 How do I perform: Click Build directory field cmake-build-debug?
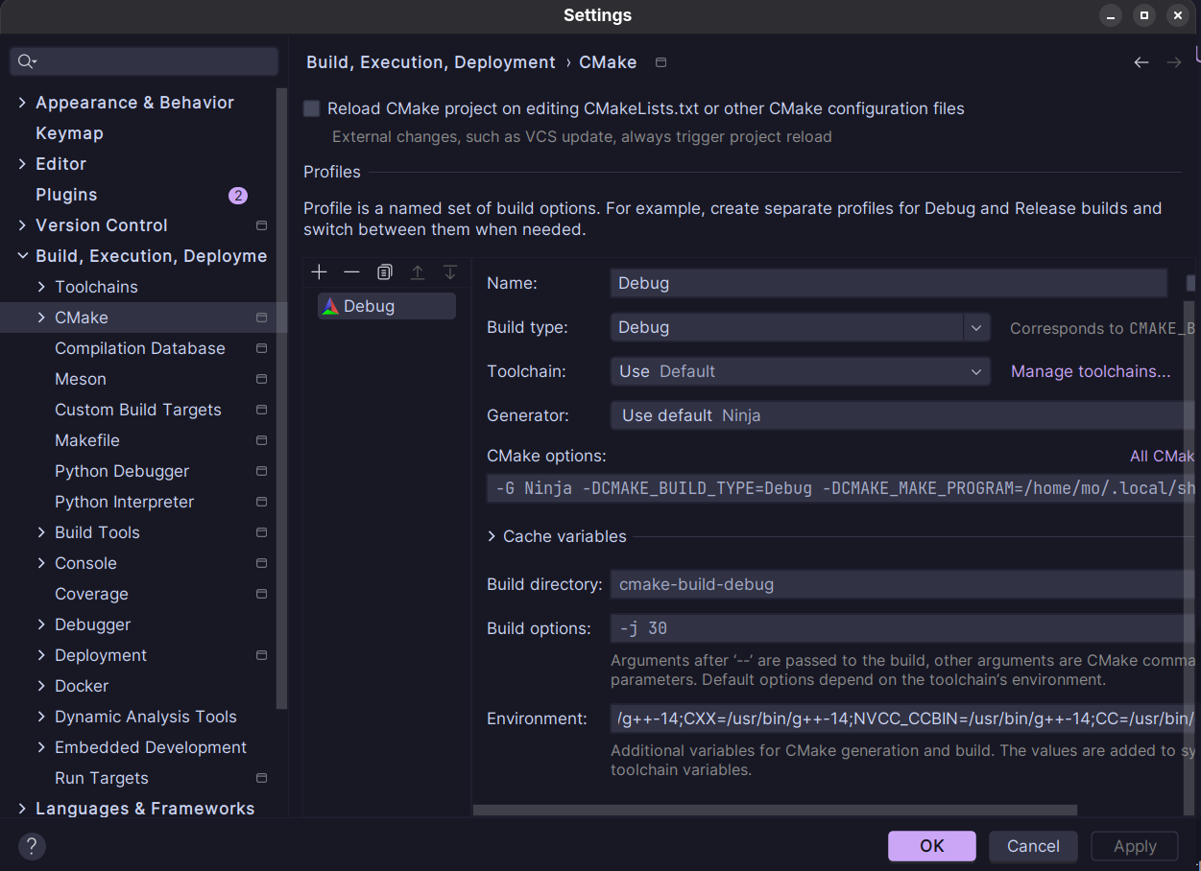pos(903,584)
